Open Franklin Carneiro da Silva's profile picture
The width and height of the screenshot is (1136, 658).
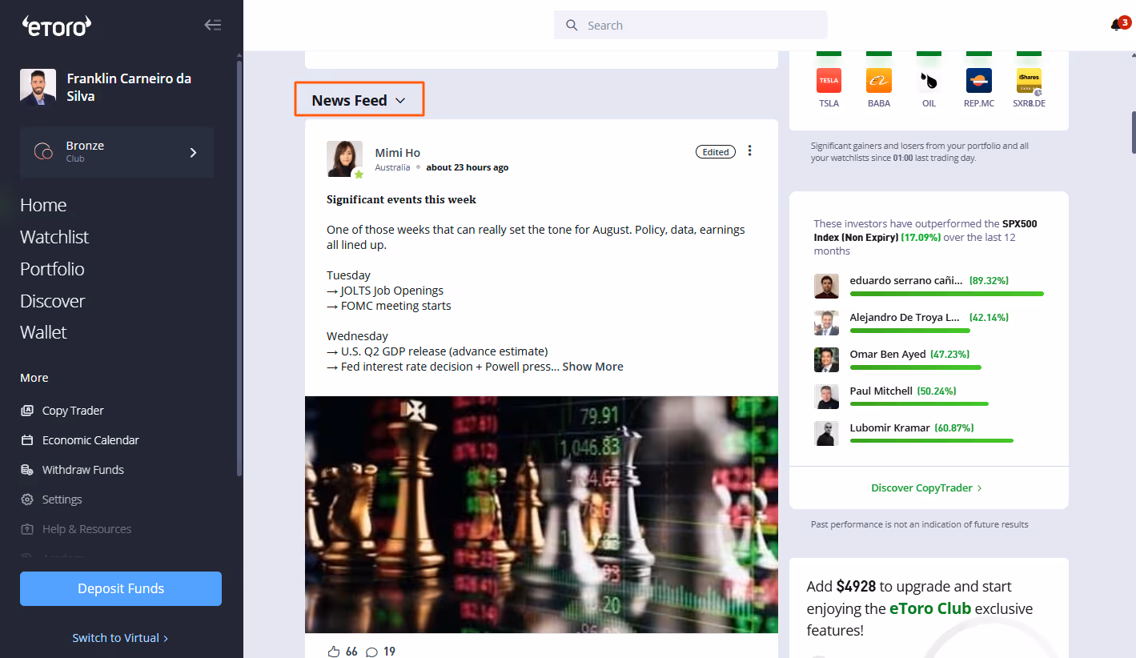click(x=38, y=87)
